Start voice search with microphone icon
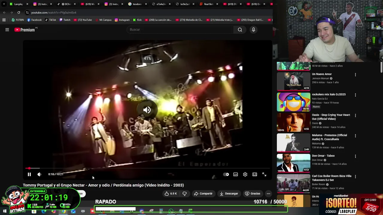The height and width of the screenshot is (215, 383). click(253, 30)
